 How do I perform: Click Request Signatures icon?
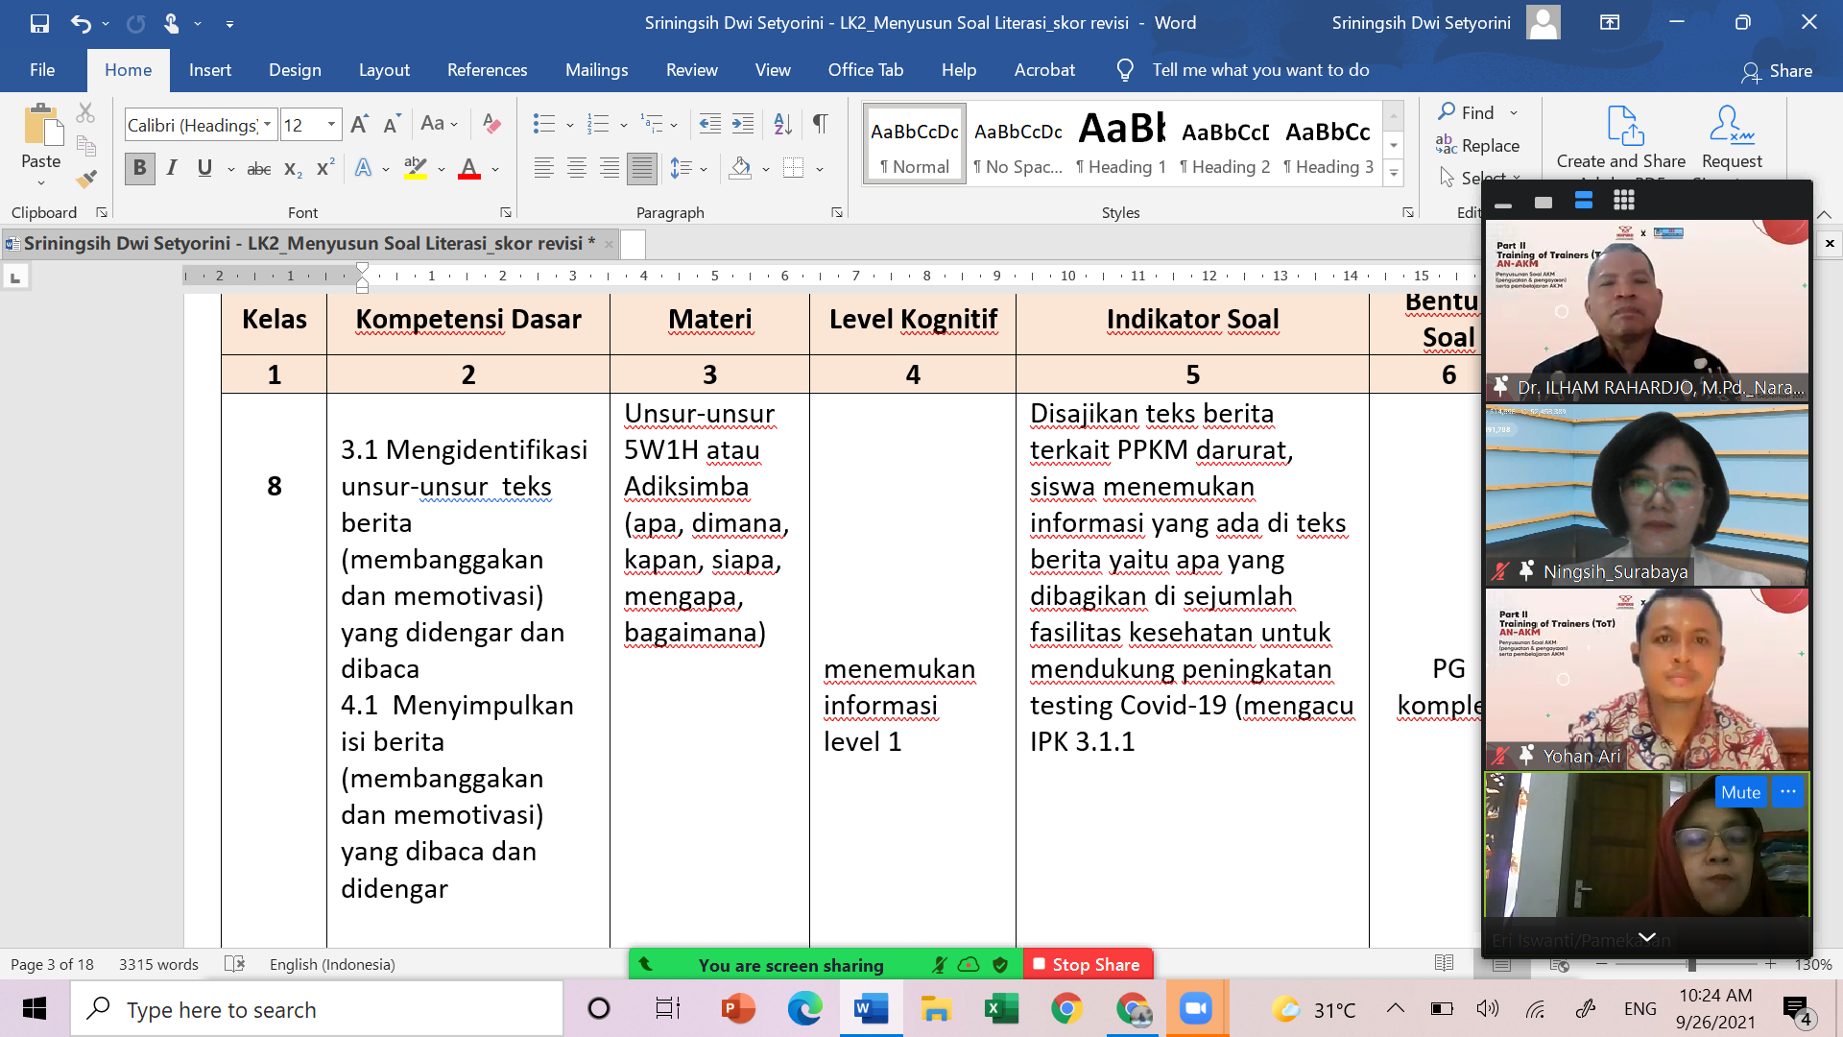pyautogui.click(x=1732, y=140)
